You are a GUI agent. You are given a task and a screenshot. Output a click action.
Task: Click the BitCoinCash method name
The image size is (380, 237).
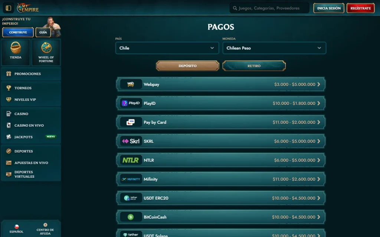(x=155, y=217)
